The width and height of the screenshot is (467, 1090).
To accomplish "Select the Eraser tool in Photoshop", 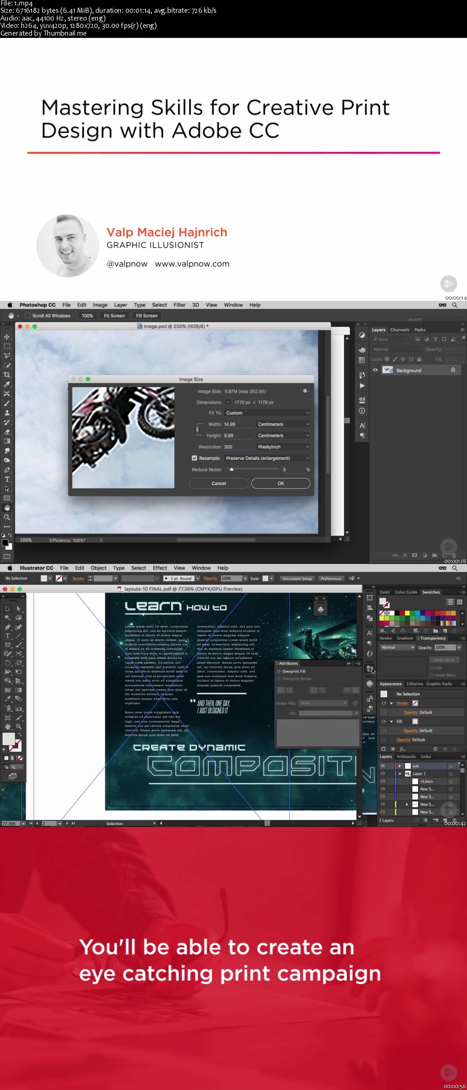I will click(7, 432).
